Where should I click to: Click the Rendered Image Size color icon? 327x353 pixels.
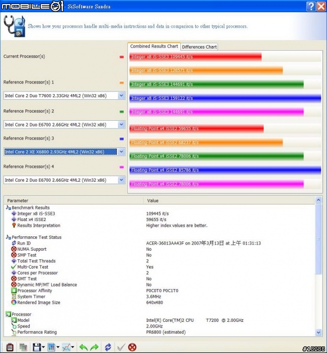(x=14, y=302)
